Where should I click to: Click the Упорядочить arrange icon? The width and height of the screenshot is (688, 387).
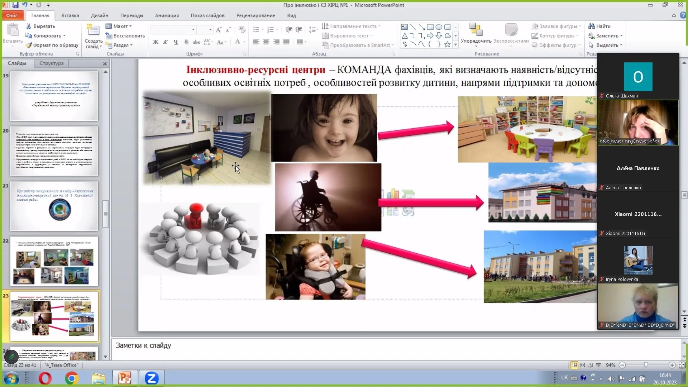coord(476,32)
